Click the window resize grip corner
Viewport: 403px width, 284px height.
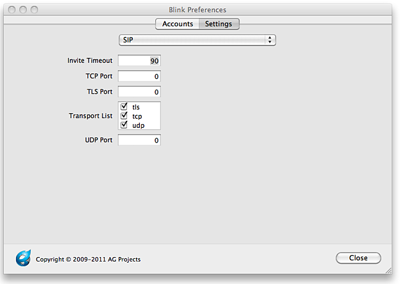[x=388, y=270]
